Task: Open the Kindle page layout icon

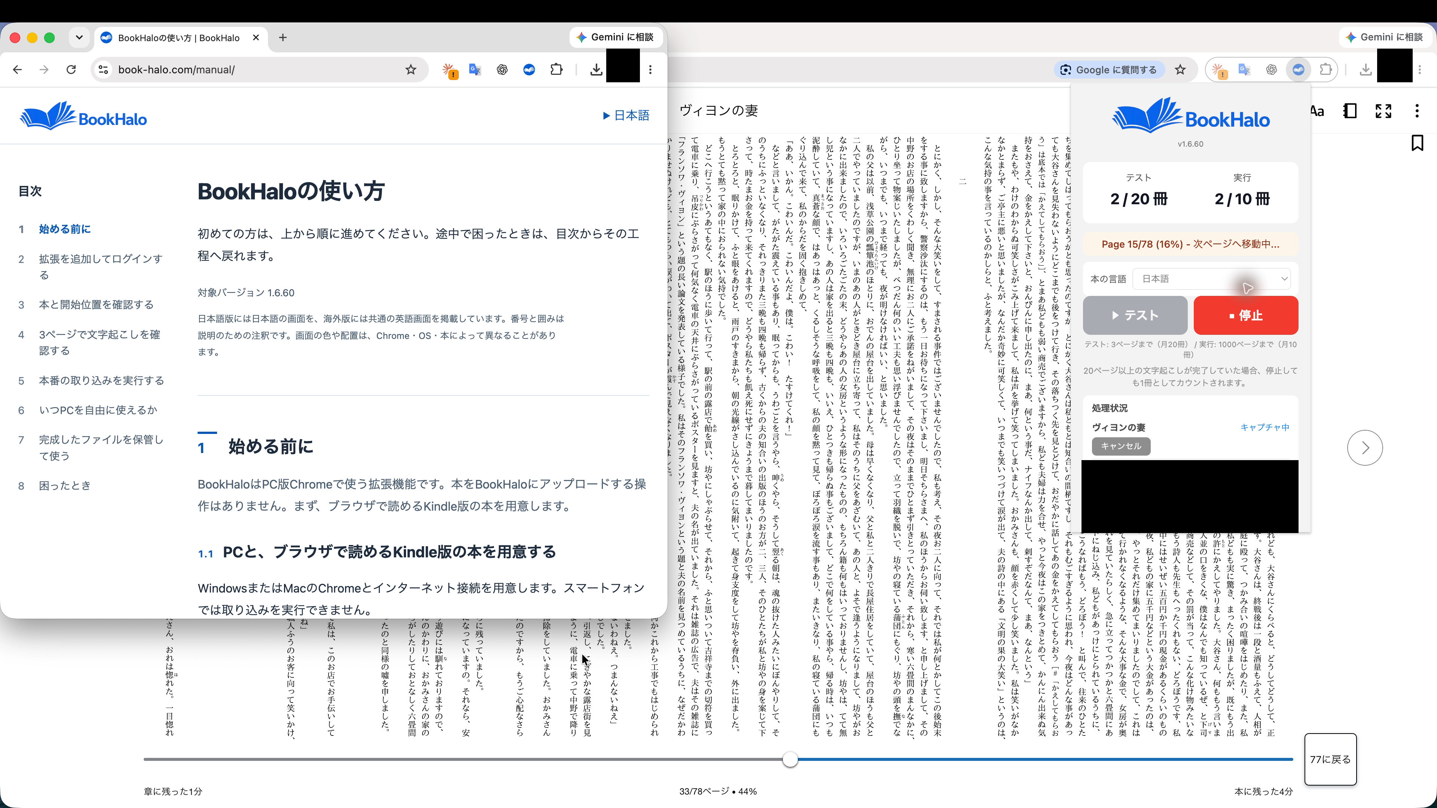Action: (1350, 111)
